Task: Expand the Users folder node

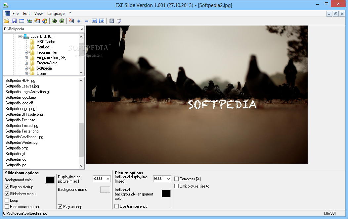Action: (26, 74)
